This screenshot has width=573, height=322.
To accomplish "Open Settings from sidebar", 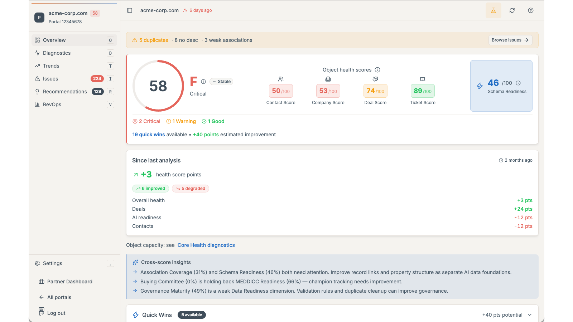I will pyautogui.click(x=74, y=263).
